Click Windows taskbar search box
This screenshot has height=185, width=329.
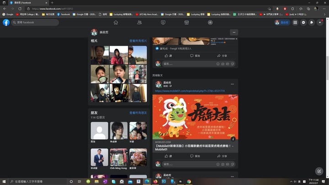(38, 181)
